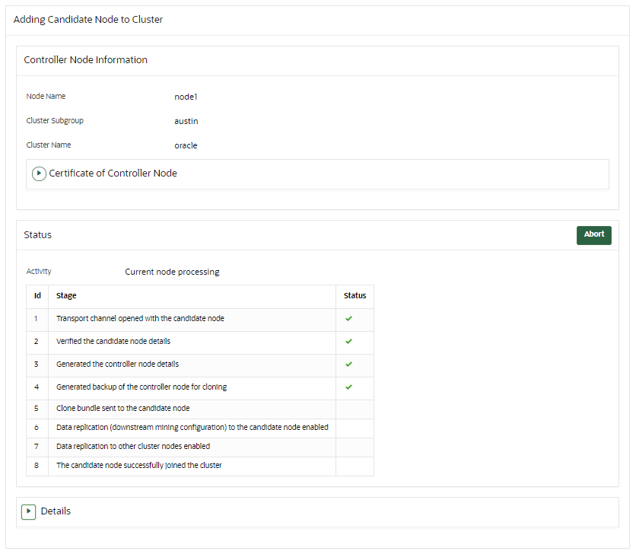
Task: Select node1 node name value
Action: (x=186, y=97)
